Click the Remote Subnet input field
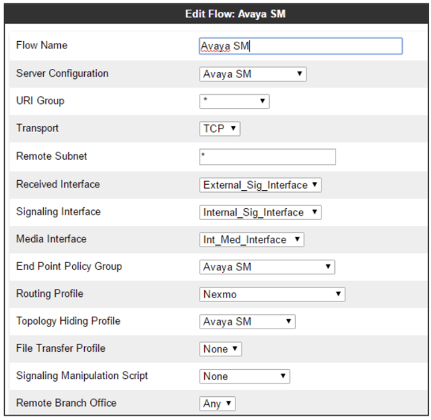 click(x=267, y=157)
